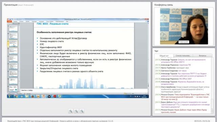Click the last message from Михаил Ельмин

[x=181, y=111]
